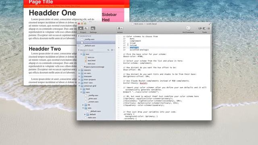
Task: Click the wrench icon in Tools
Action: pos(200,29)
